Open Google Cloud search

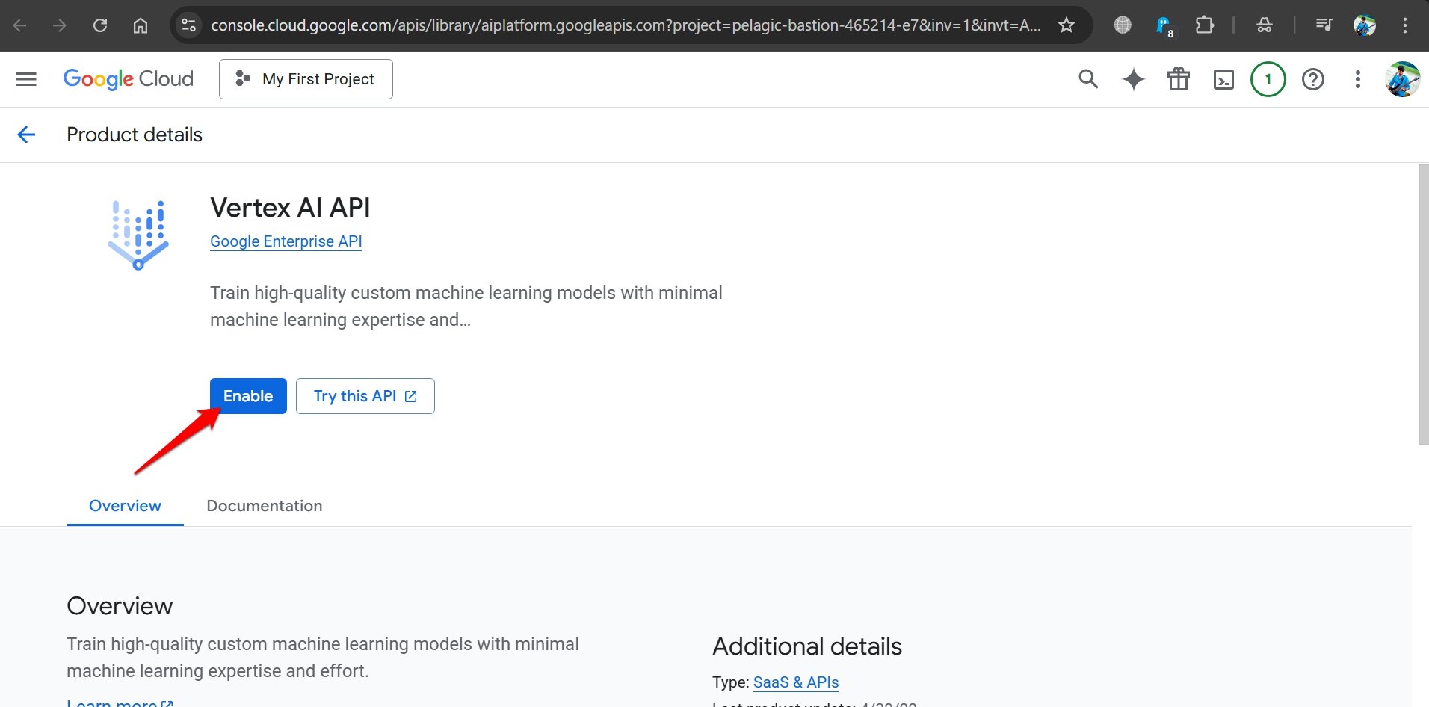[1088, 79]
